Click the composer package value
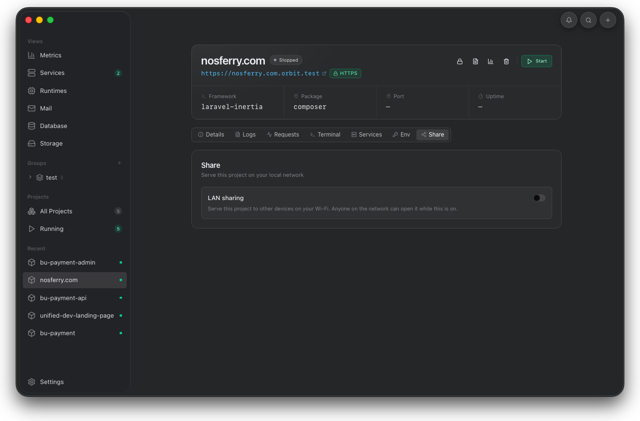Image resolution: width=640 pixels, height=421 pixels. pos(310,107)
